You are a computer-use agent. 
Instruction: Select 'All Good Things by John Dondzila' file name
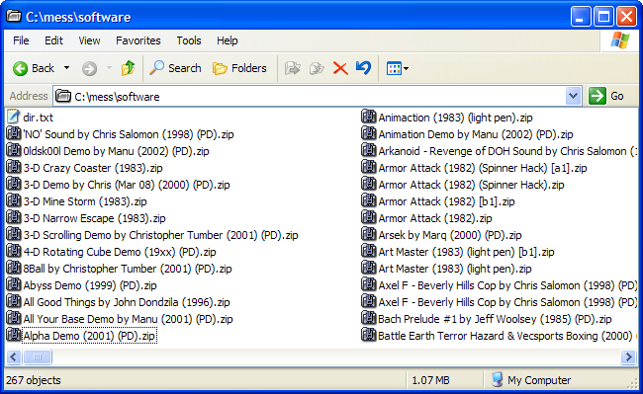pyautogui.click(x=127, y=302)
